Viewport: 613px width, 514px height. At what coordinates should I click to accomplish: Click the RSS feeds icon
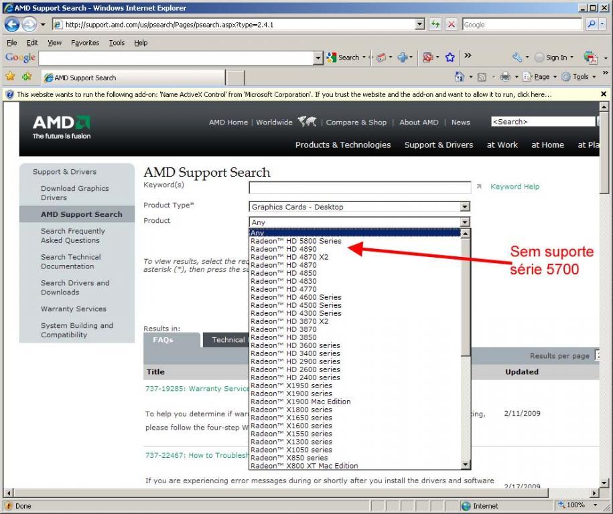(482, 77)
